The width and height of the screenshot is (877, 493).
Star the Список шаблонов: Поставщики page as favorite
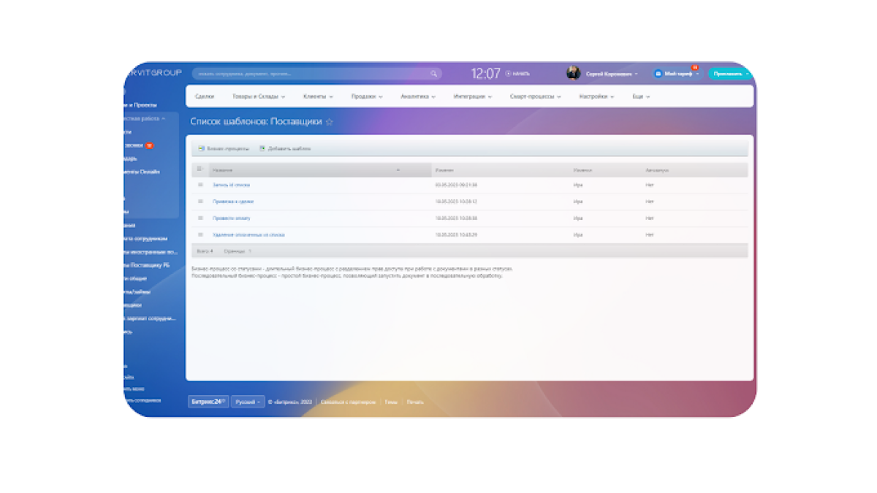point(329,122)
